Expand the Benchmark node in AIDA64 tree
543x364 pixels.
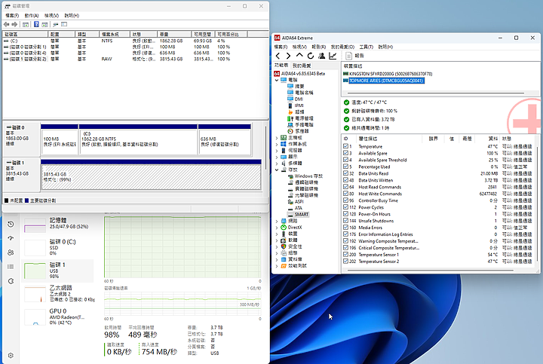point(277,266)
